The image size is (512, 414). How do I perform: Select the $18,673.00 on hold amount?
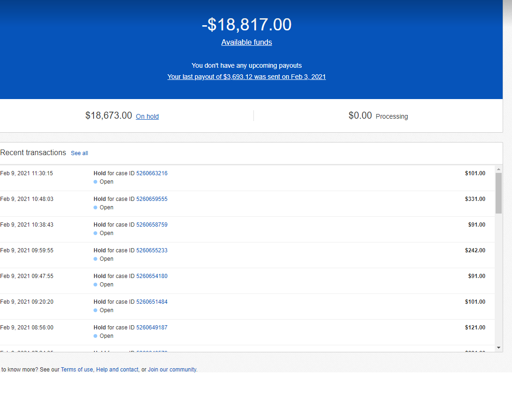[x=109, y=115]
